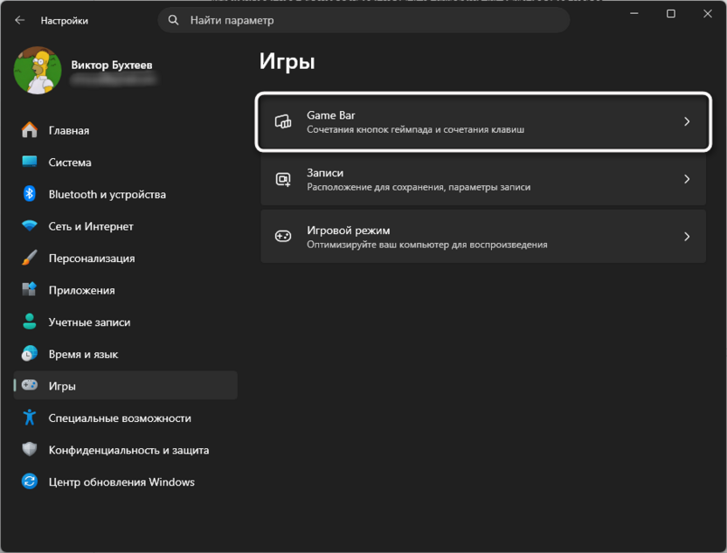727x553 pixels.
Task: Click the Главная house icon
Action: [29, 130]
